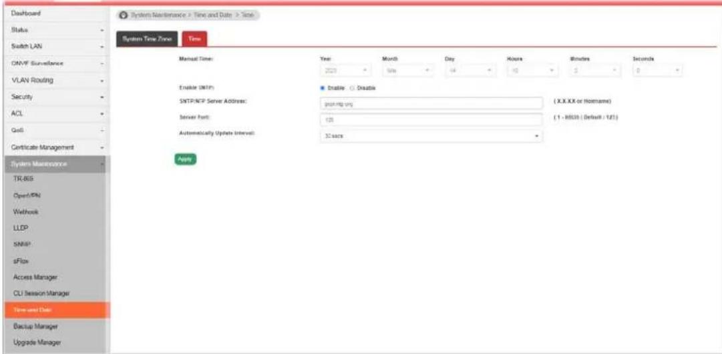722x354 pixels.
Task: Open the Month dropdown
Action: coord(409,72)
